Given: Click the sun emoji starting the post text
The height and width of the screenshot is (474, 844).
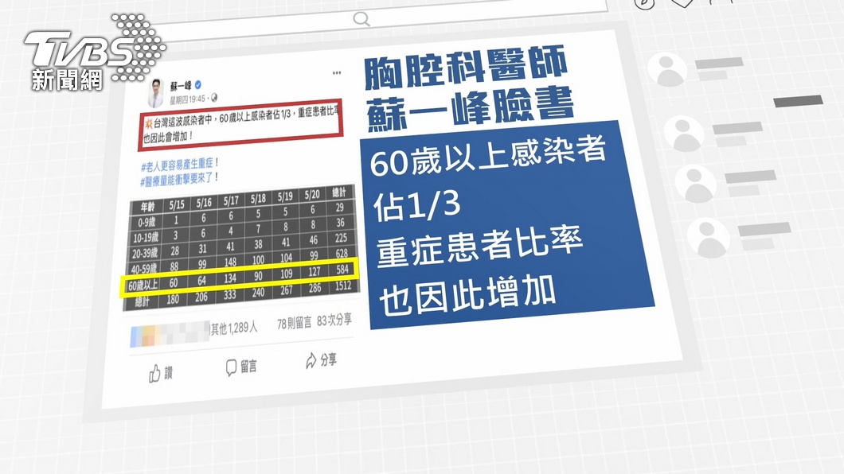Looking at the screenshot, I should pyautogui.click(x=148, y=123).
